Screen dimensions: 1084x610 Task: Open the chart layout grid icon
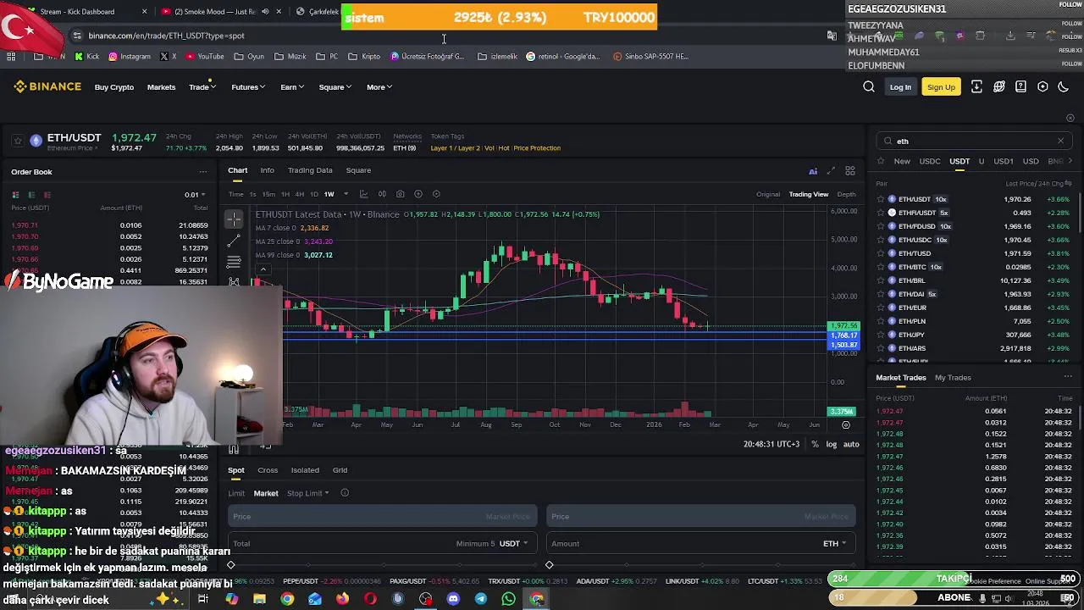tap(850, 171)
